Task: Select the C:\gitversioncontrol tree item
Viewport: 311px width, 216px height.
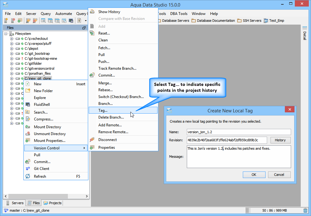Action: pyautogui.click(x=39, y=68)
